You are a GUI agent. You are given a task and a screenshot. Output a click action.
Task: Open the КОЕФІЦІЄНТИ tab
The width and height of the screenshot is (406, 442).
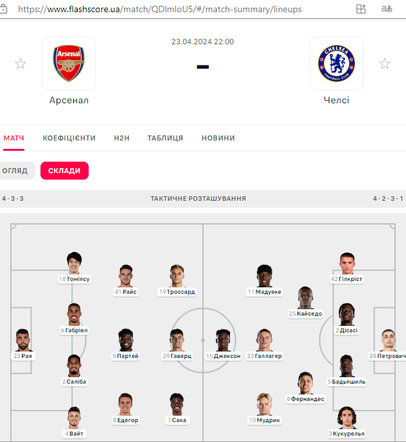[69, 138]
